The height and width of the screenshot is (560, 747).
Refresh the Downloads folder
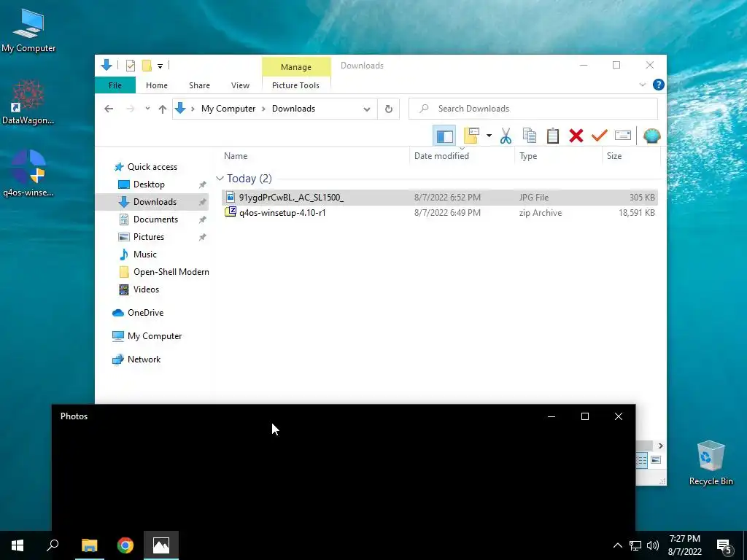pyautogui.click(x=389, y=109)
